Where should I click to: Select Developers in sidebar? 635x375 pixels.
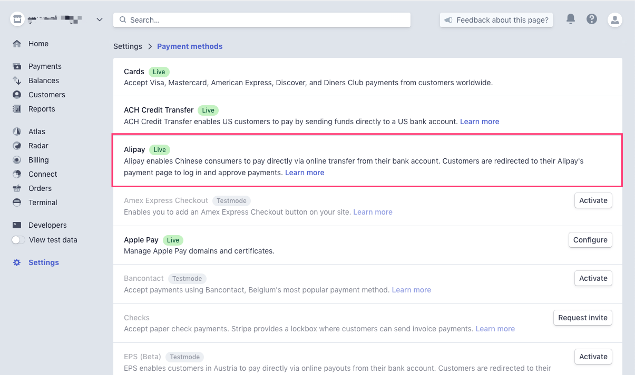point(47,225)
